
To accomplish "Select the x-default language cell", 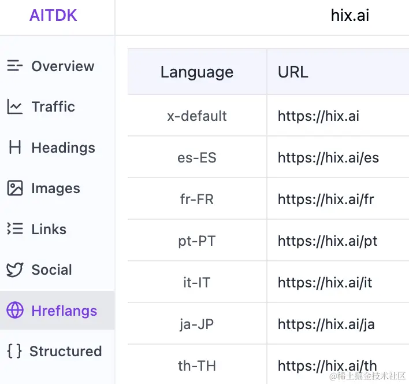I will (197, 116).
